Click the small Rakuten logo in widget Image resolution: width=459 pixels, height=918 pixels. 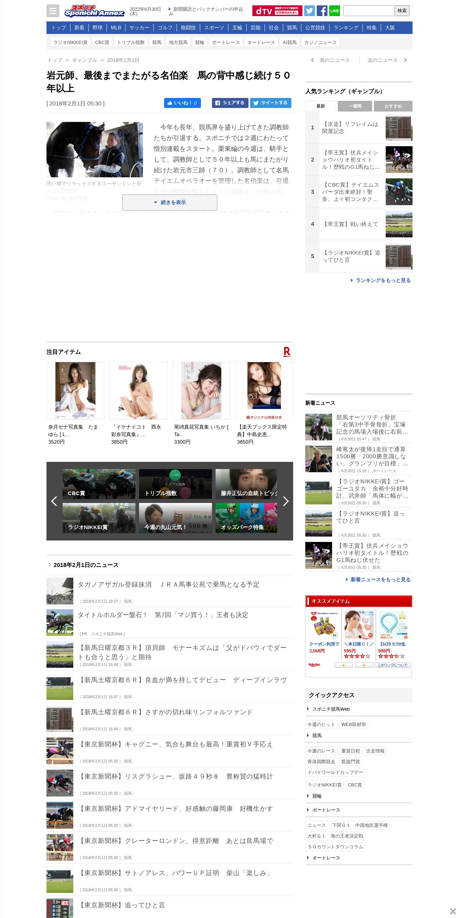[314, 665]
